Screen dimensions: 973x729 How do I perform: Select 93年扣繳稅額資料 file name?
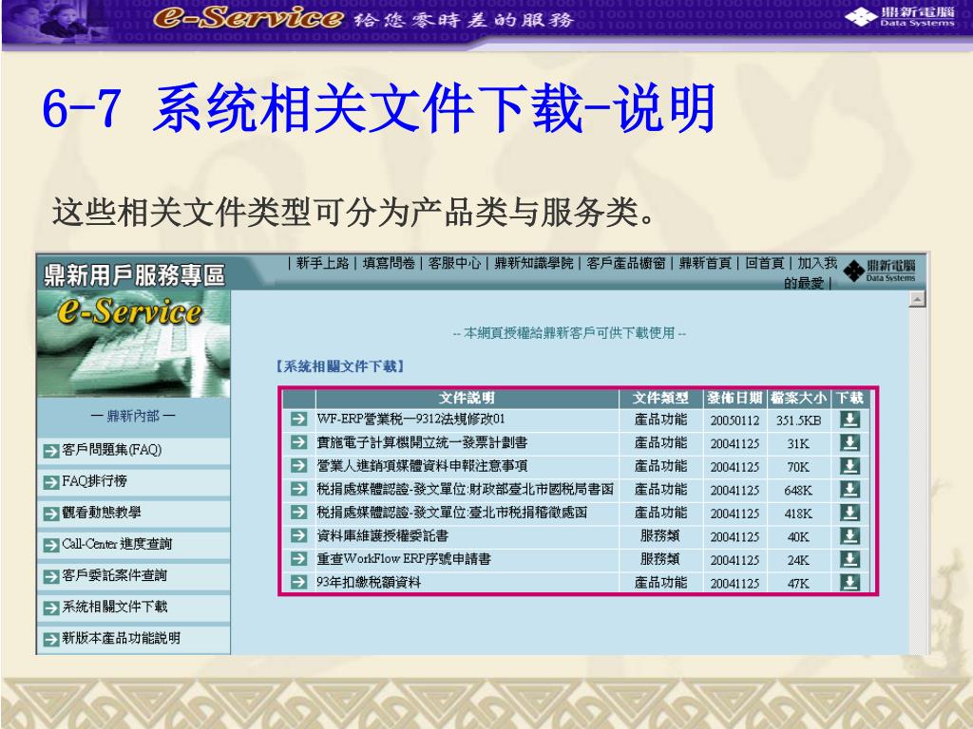click(369, 582)
